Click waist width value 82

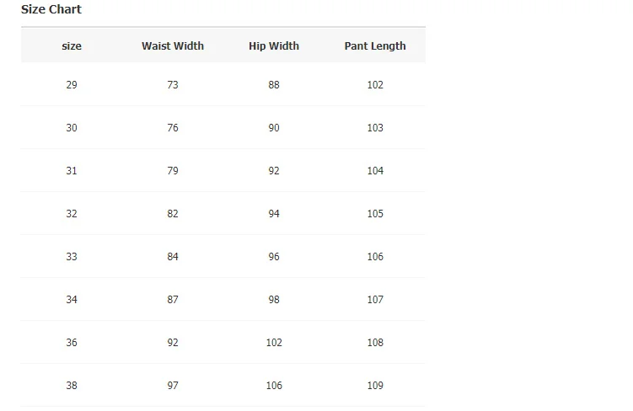(173, 214)
